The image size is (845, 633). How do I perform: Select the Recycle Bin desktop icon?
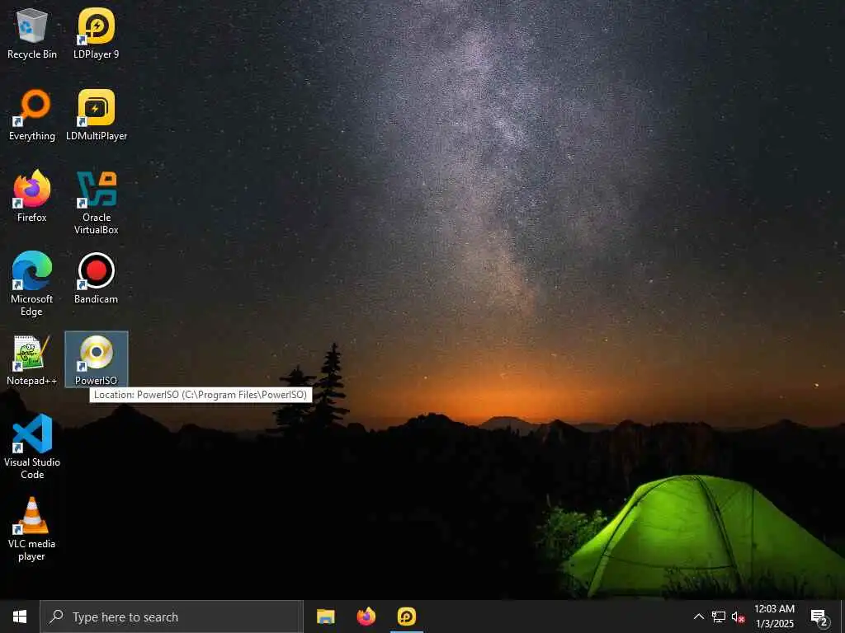(x=32, y=34)
